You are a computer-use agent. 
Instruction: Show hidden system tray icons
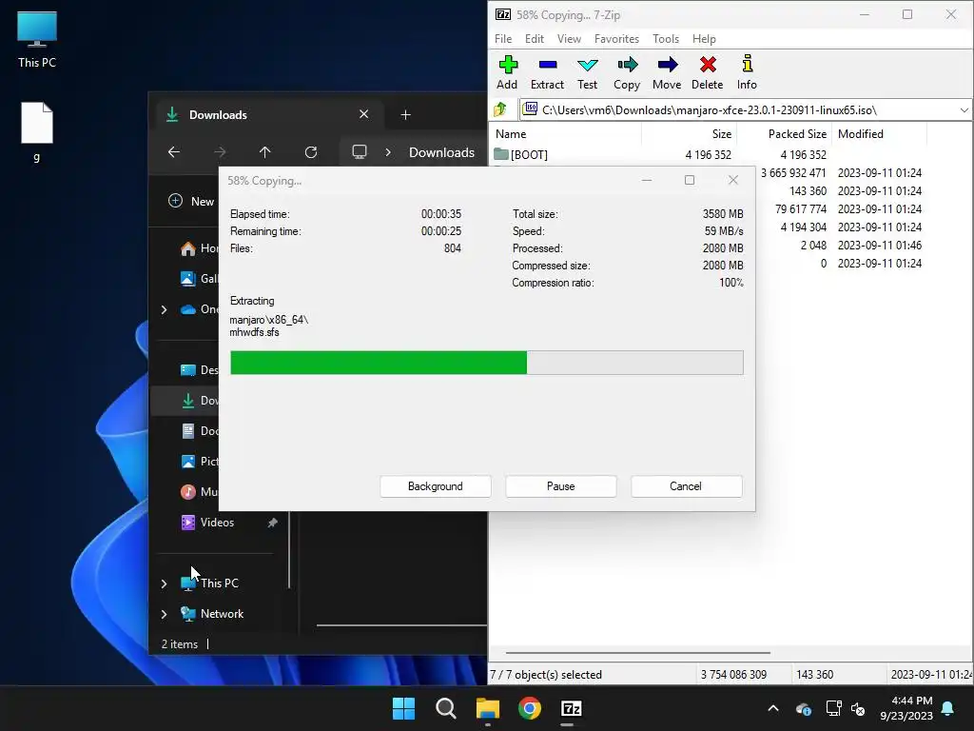[773, 708]
